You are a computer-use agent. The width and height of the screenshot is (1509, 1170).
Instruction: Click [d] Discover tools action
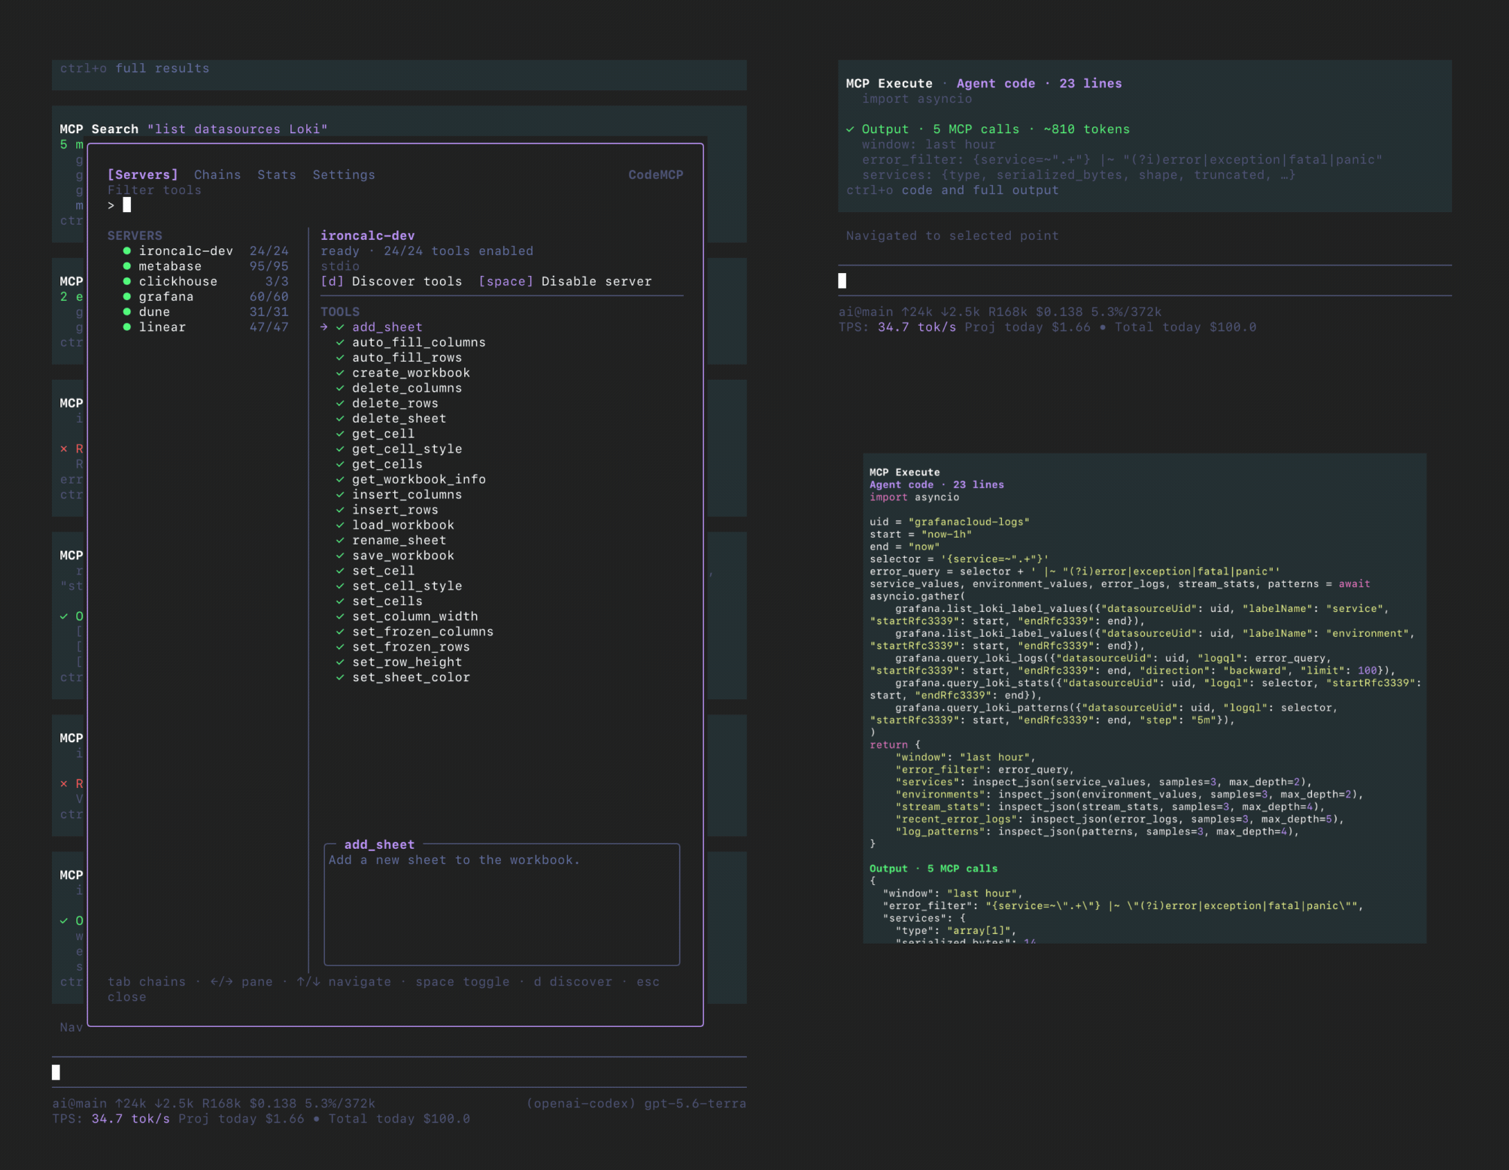[x=391, y=281]
